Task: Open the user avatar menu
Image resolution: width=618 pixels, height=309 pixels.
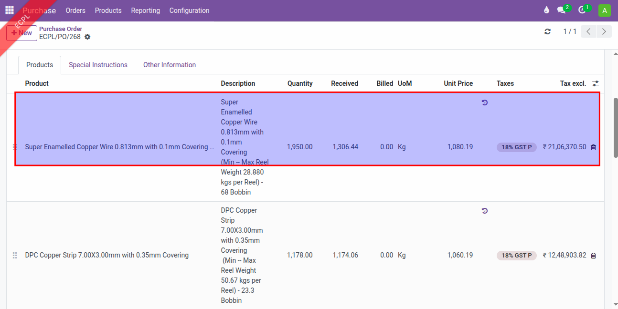Action: tap(604, 10)
